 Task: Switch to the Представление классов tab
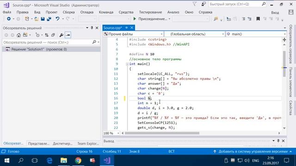[x=39, y=143]
